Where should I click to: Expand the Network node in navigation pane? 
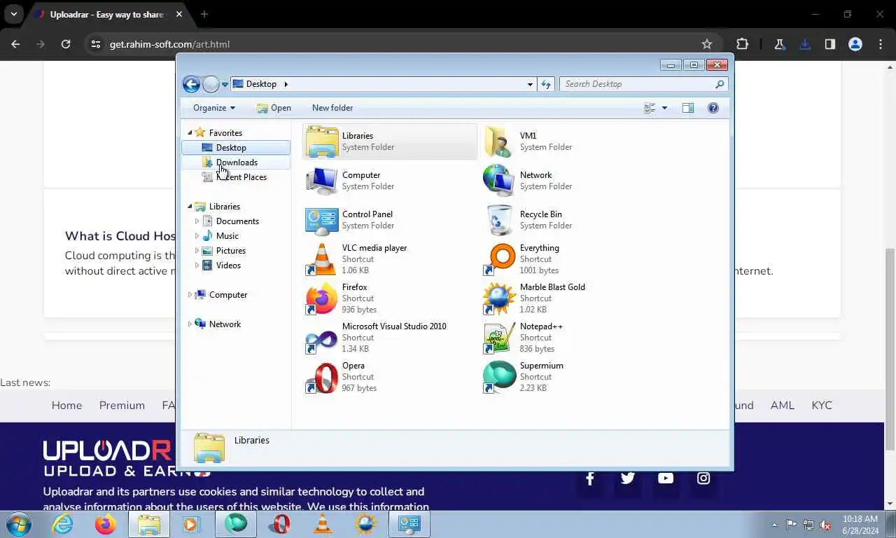(x=190, y=324)
